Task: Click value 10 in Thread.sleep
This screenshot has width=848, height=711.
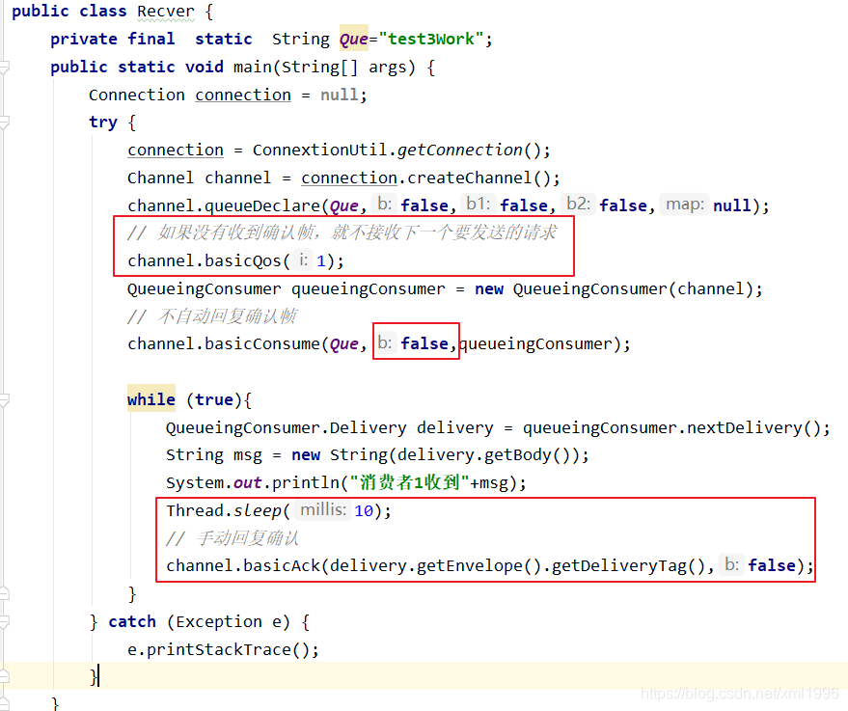Action: (364, 511)
